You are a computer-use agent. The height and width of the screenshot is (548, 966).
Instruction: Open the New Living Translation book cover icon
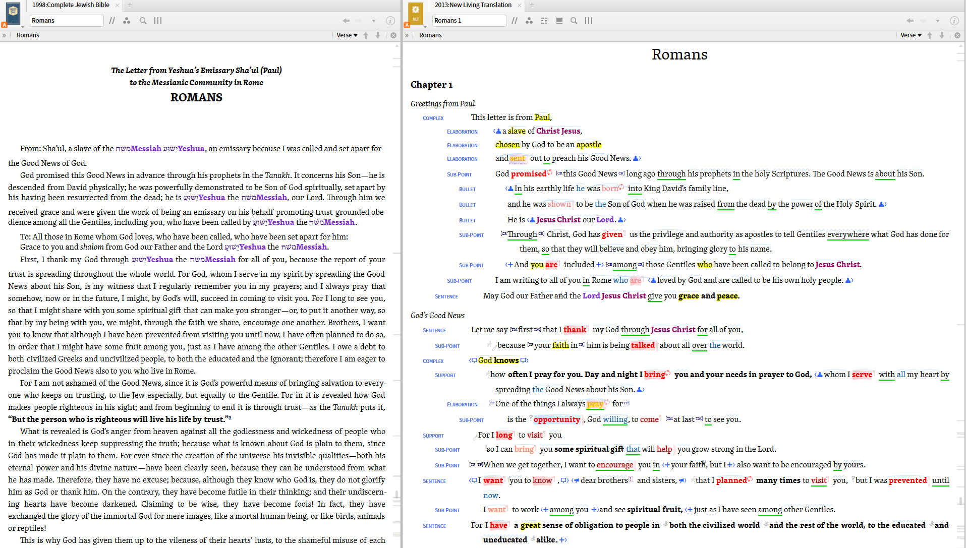pyautogui.click(x=416, y=14)
